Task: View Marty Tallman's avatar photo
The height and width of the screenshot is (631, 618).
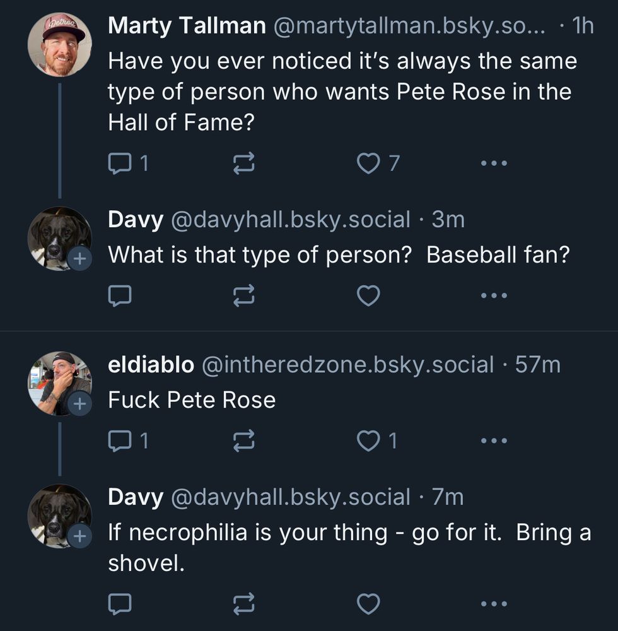Action: tap(60, 45)
